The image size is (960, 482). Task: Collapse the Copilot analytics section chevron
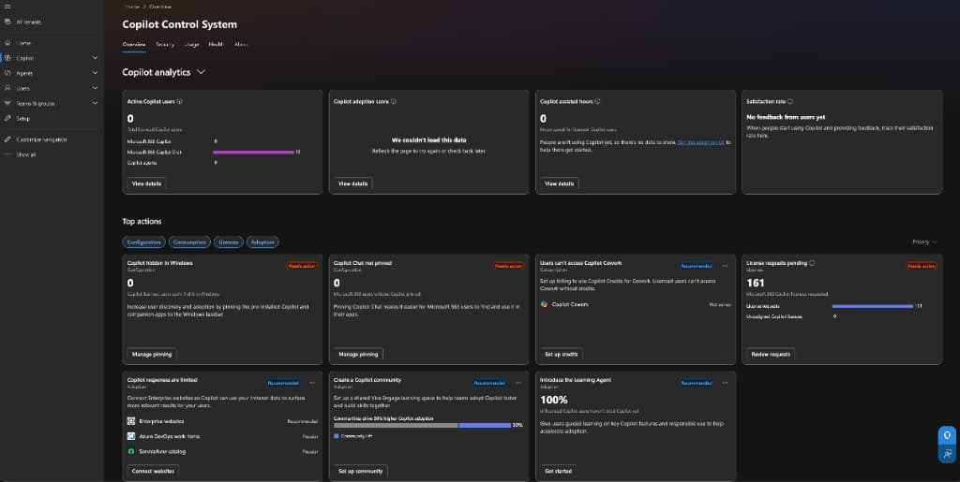click(201, 72)
